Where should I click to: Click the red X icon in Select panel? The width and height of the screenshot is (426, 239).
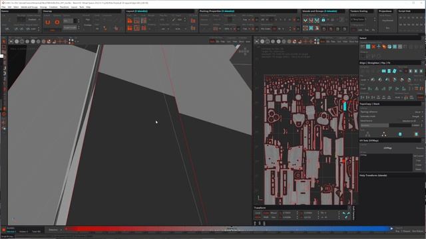[373, 47]
